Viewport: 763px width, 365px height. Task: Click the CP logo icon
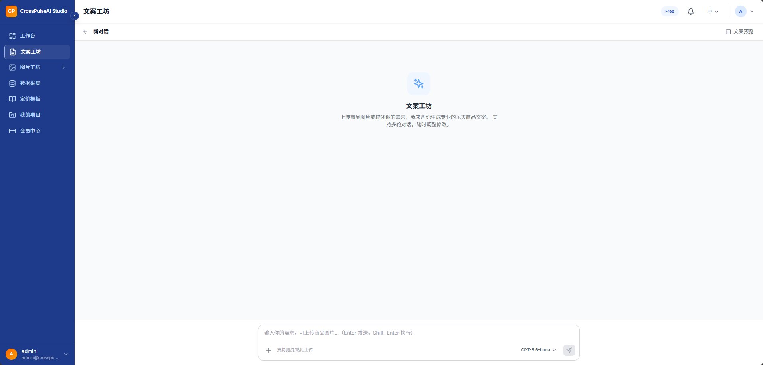point(11,11)
